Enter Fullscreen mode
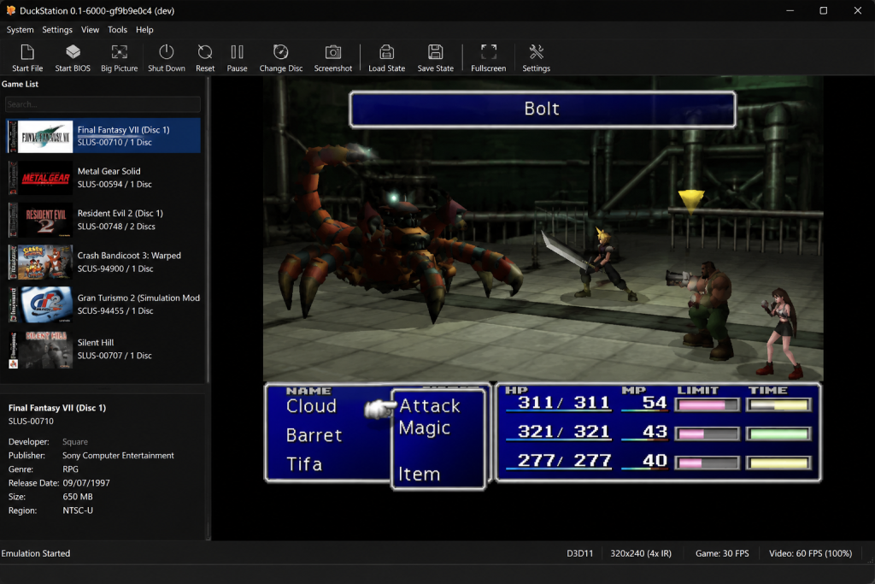This screenshot has width=875, height=584. 488,58
